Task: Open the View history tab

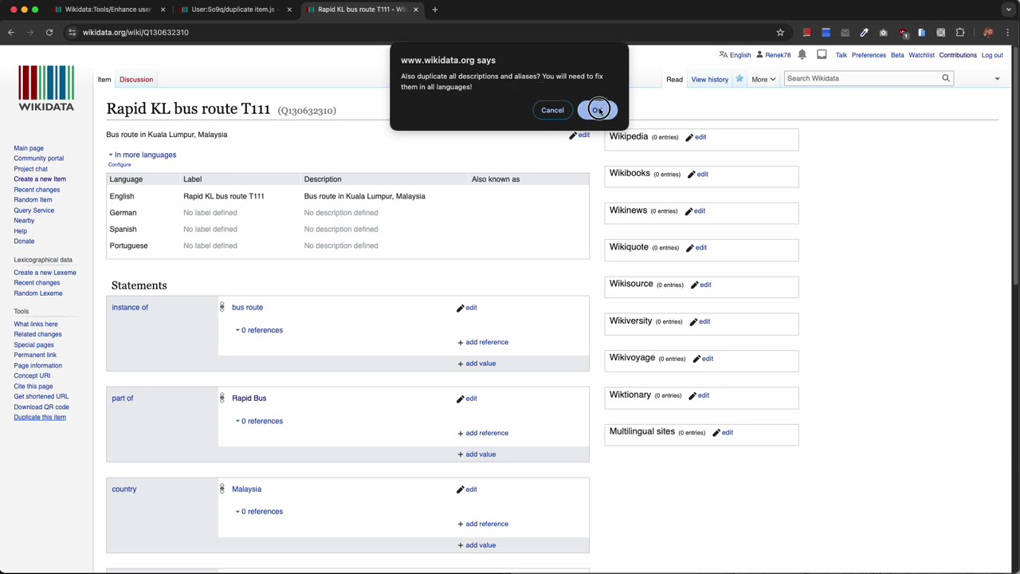Action: 709,80
